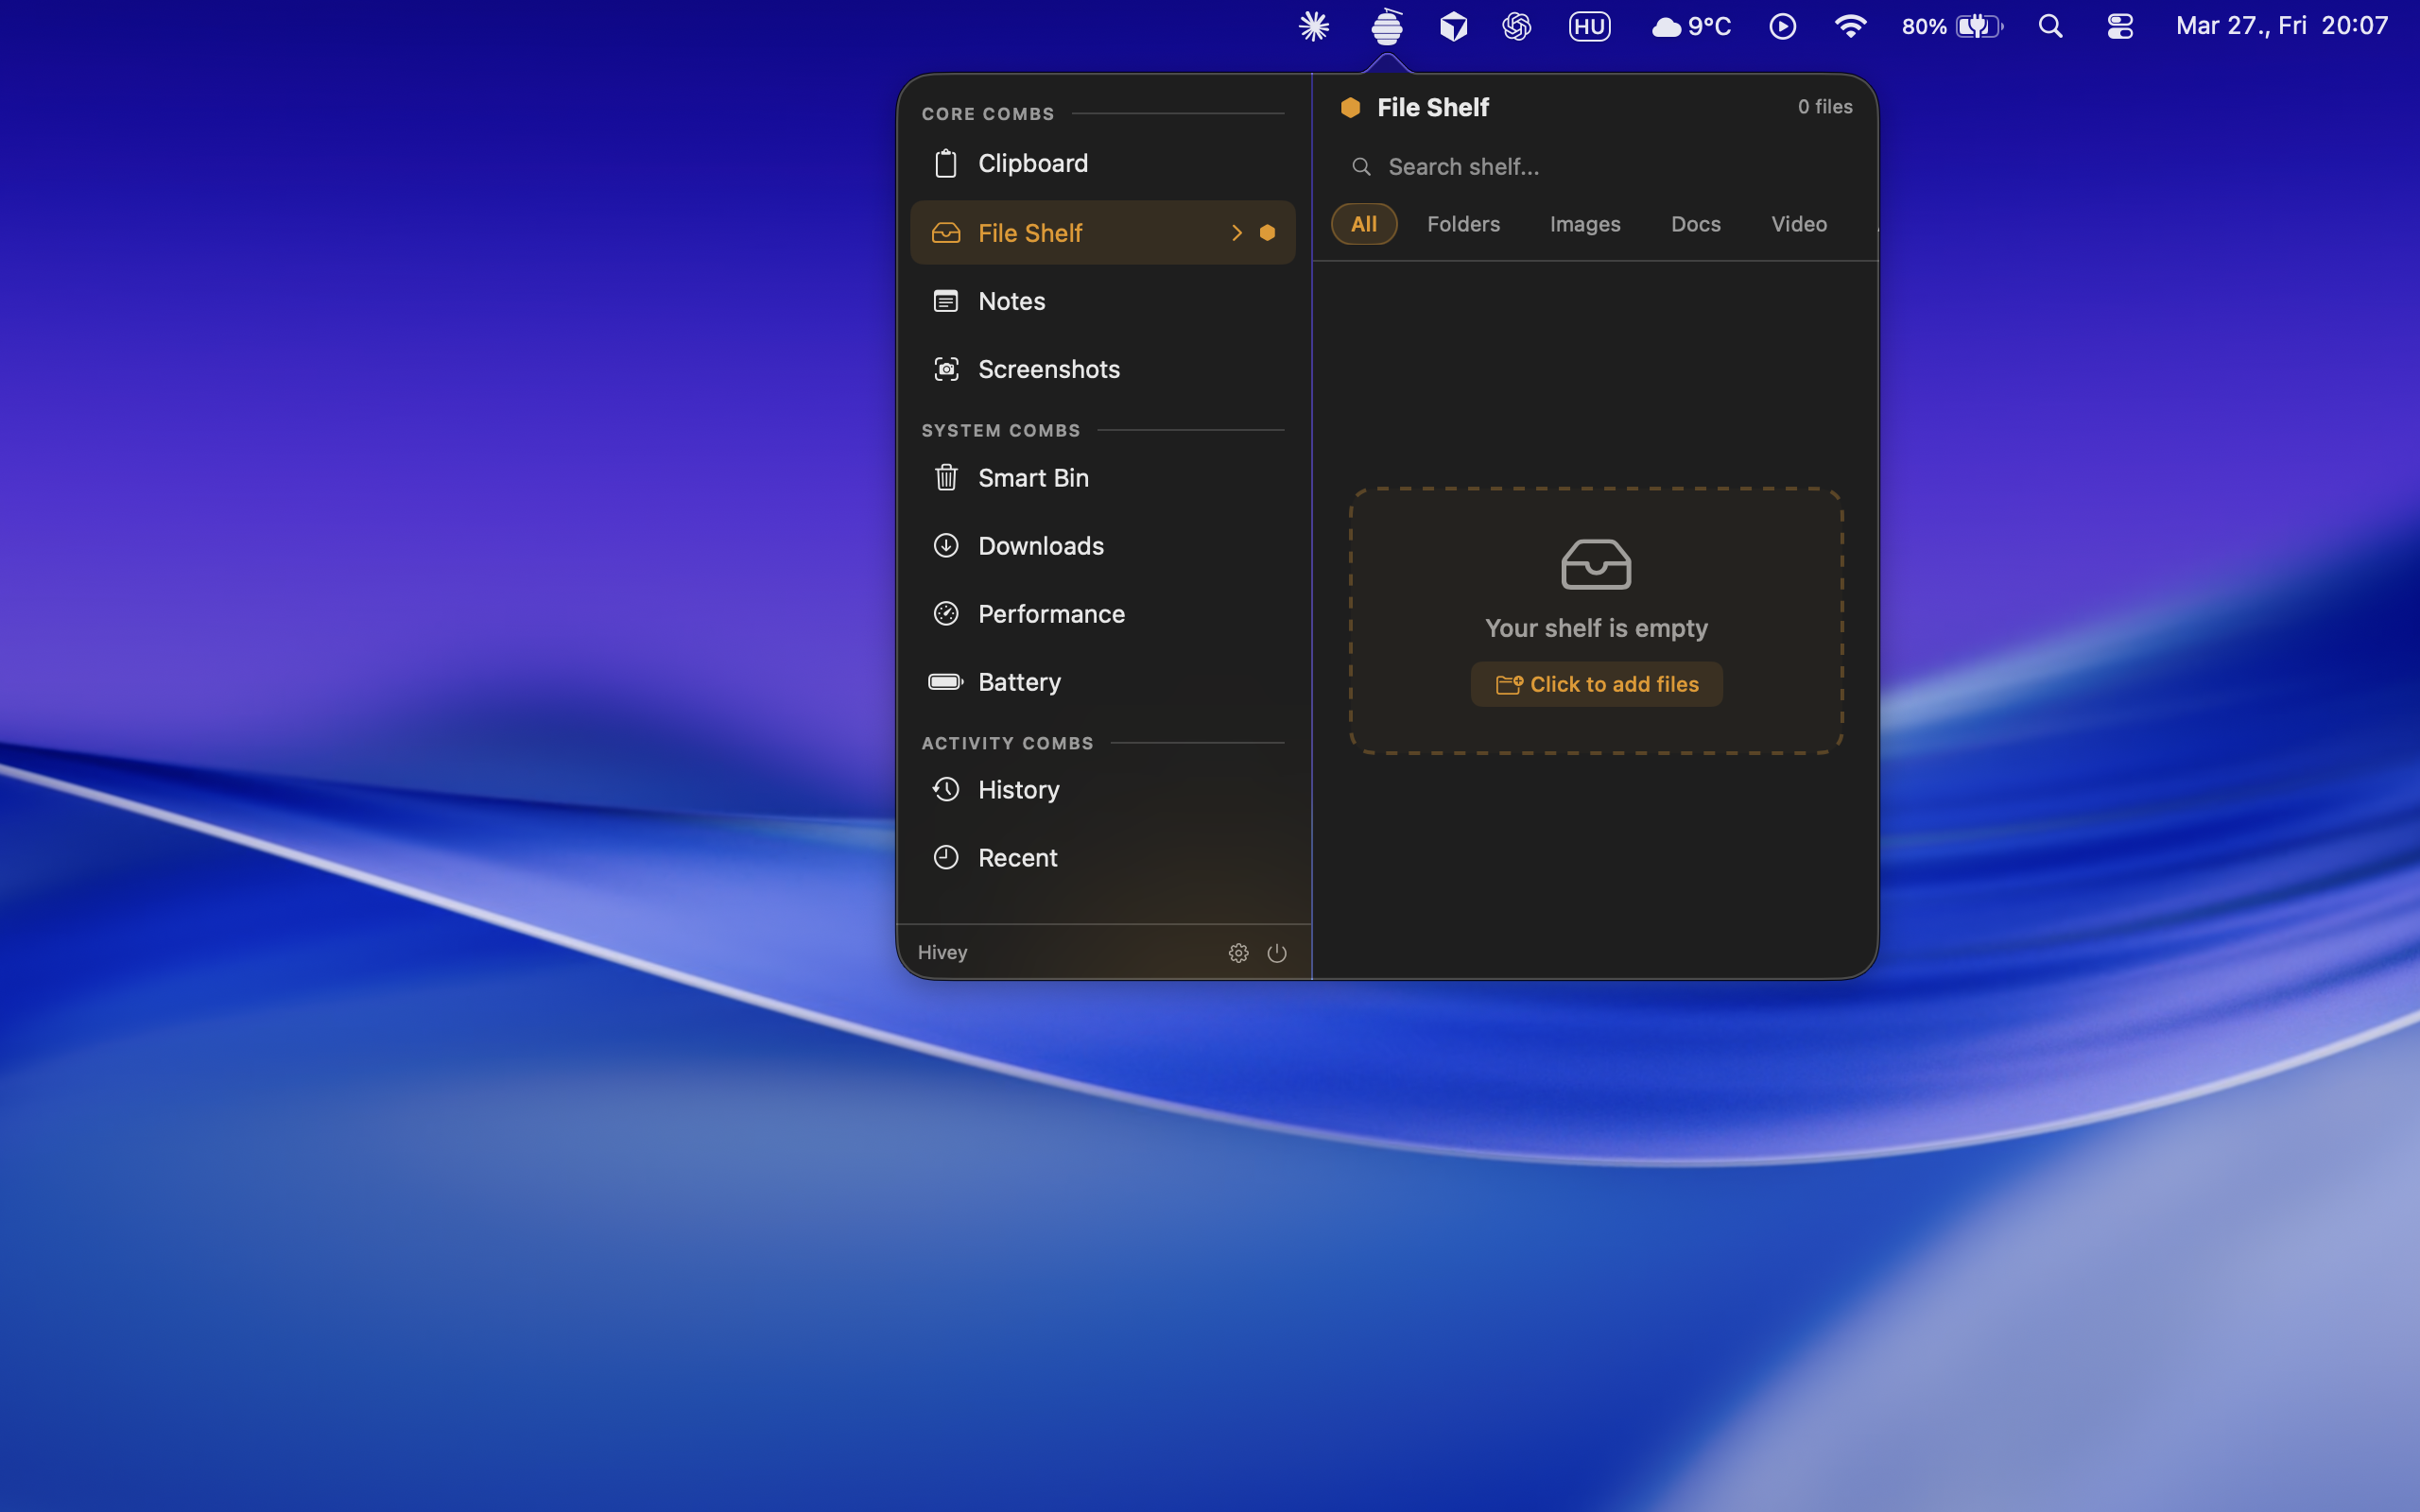The width and height of the screenshot is (2420, 1512).
Task: Open the Battery comb
Action: 1018,682
